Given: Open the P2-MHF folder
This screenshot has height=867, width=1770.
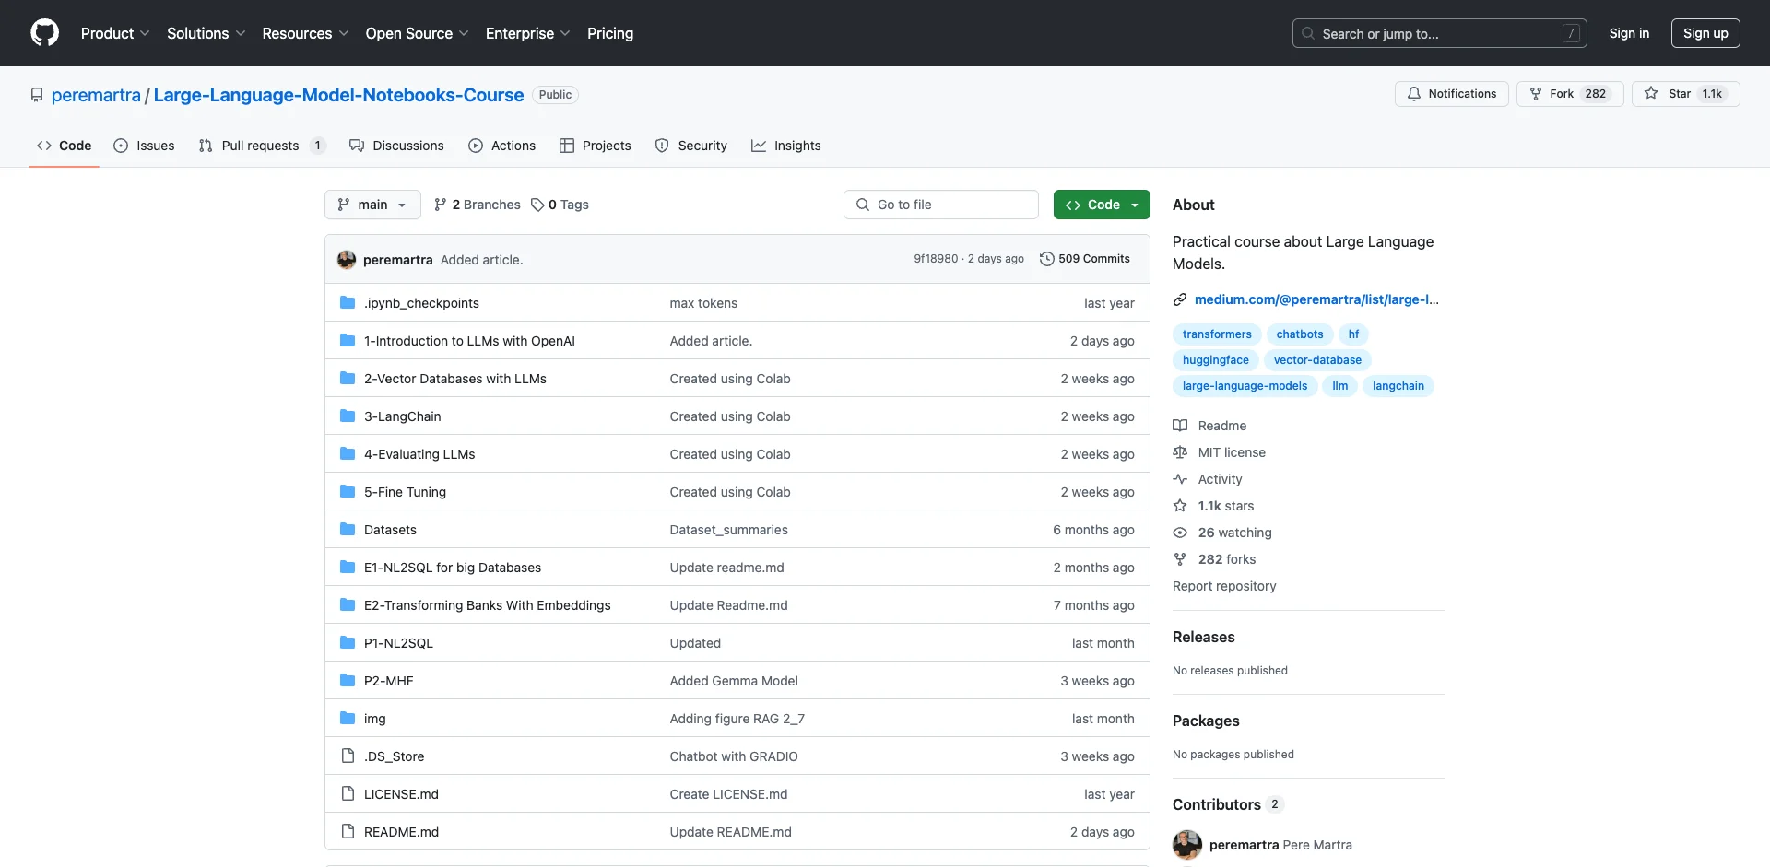Looking at the screenshot, I should click(x=389, y=681).
